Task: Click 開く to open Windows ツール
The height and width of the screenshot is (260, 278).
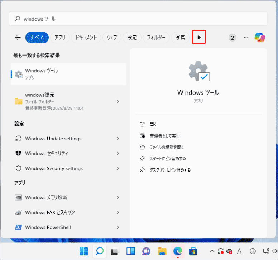Action: pos(148,124)
